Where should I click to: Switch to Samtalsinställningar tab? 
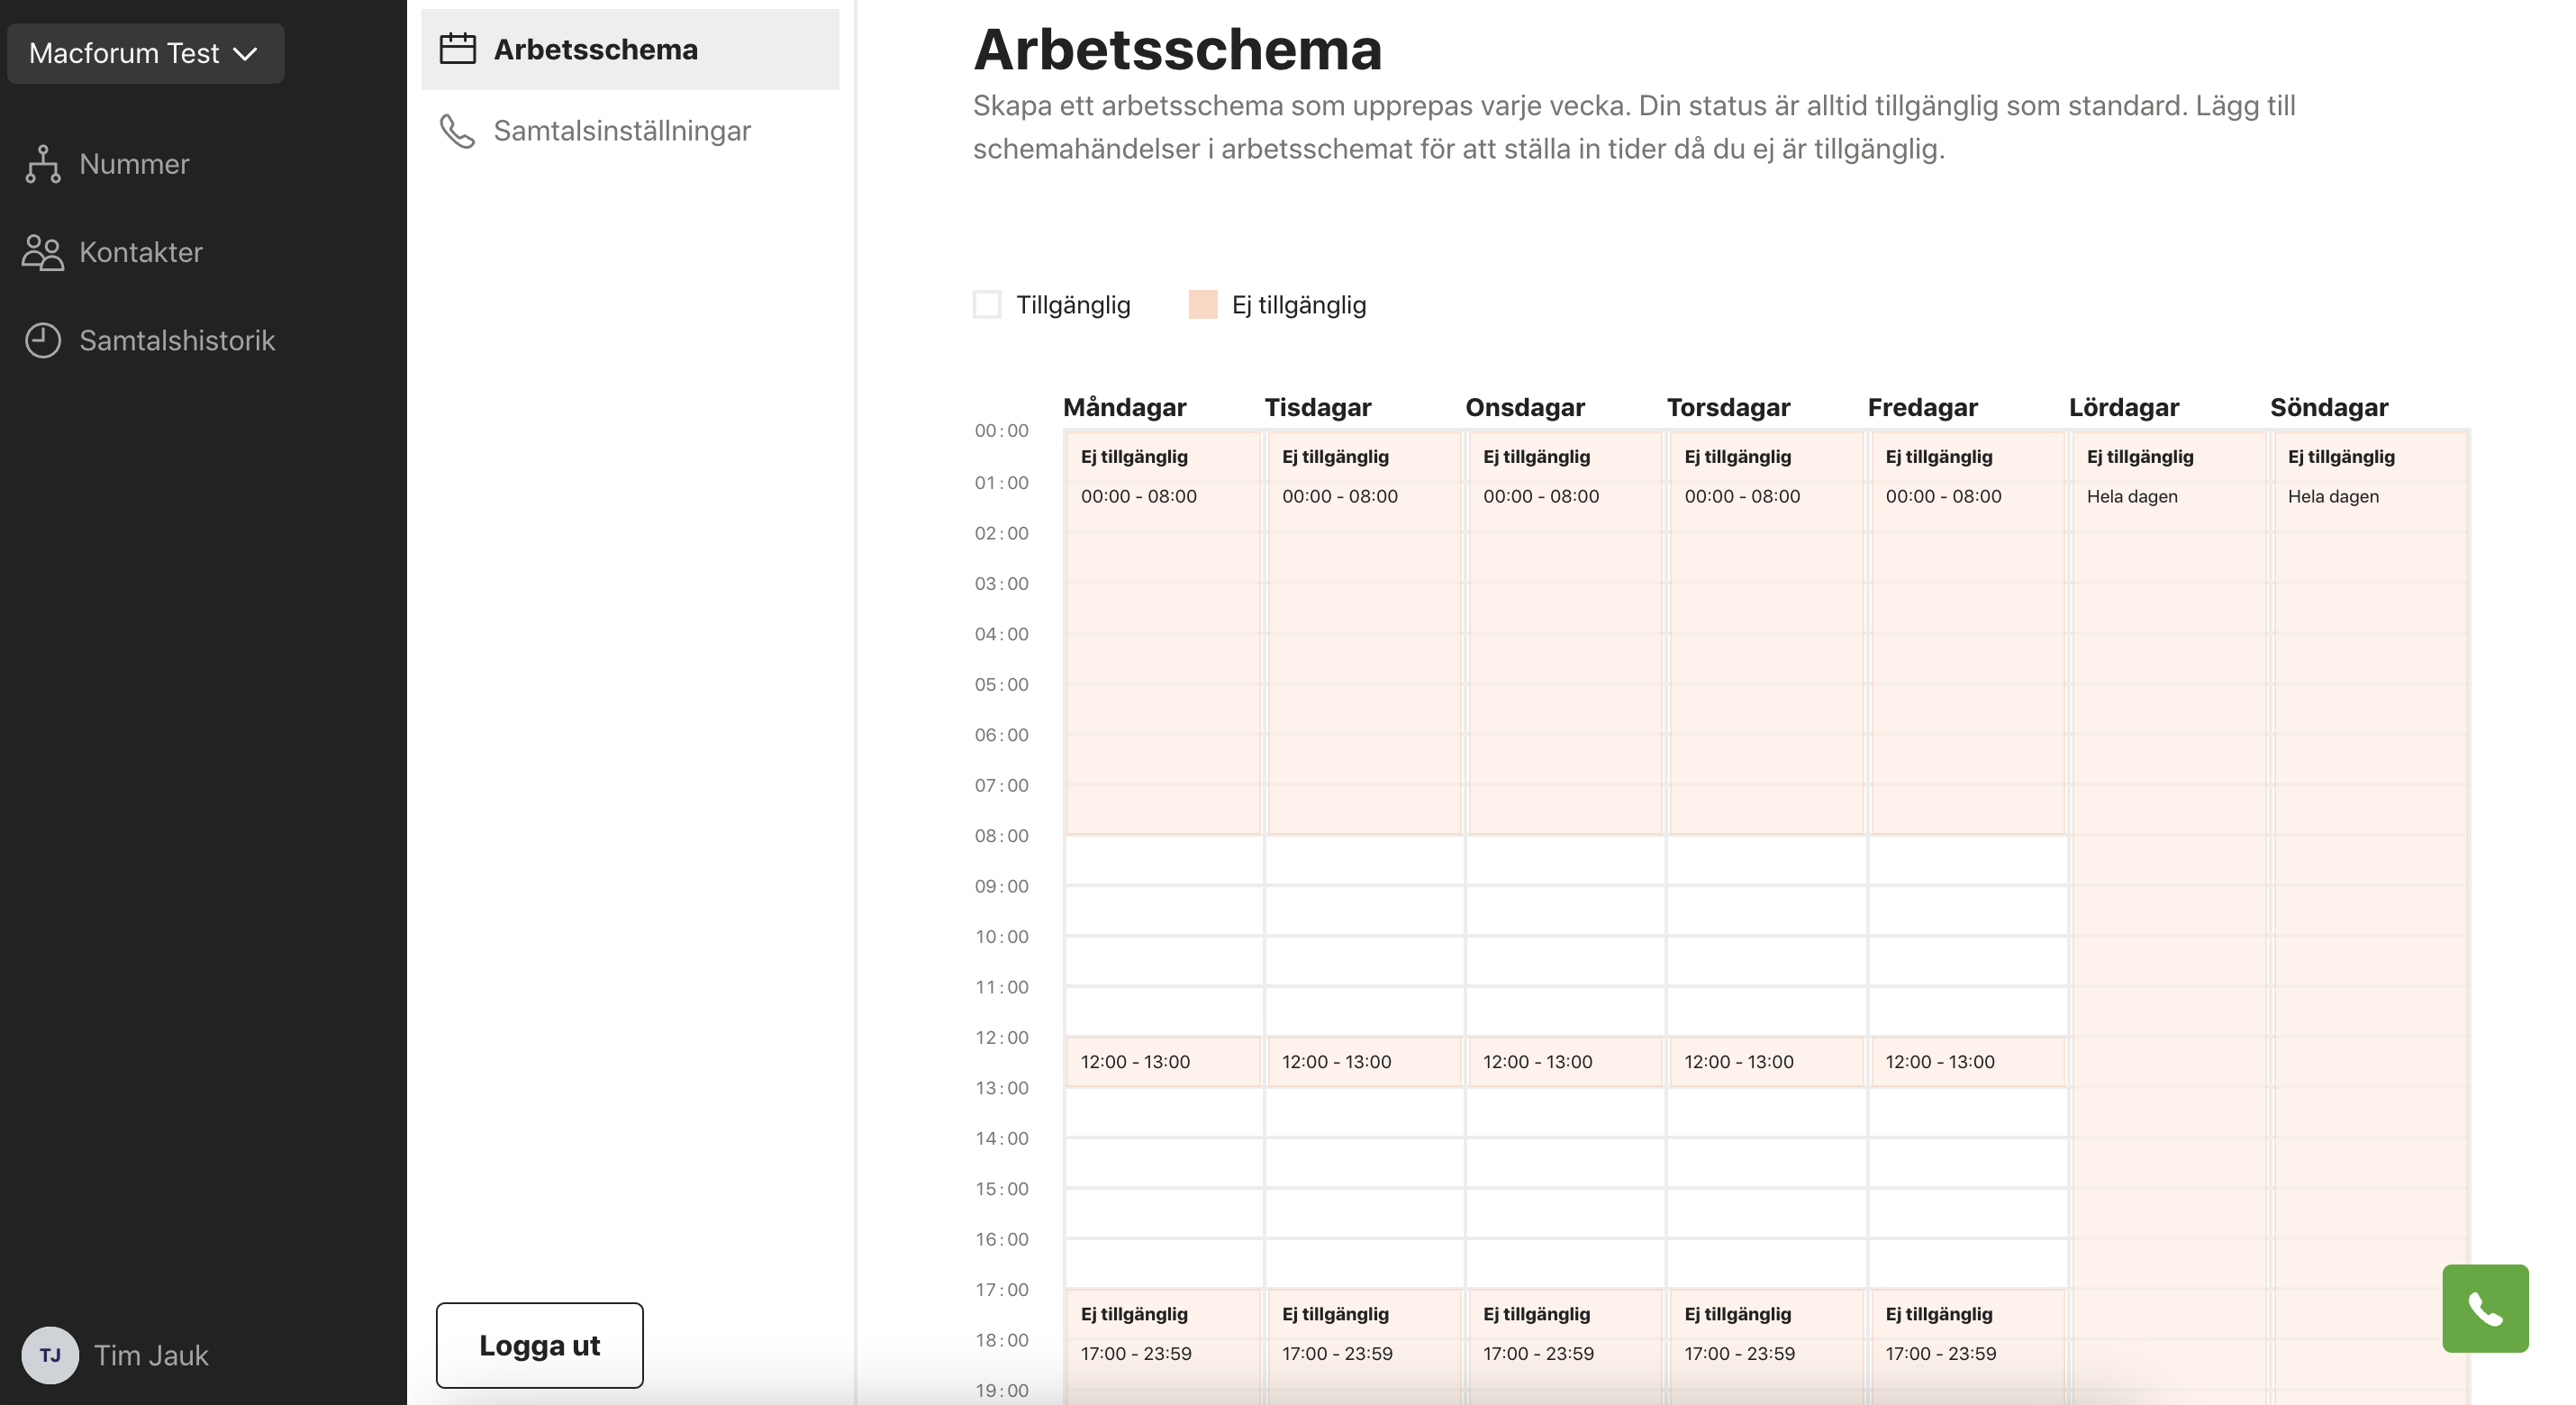pos(630,131)
